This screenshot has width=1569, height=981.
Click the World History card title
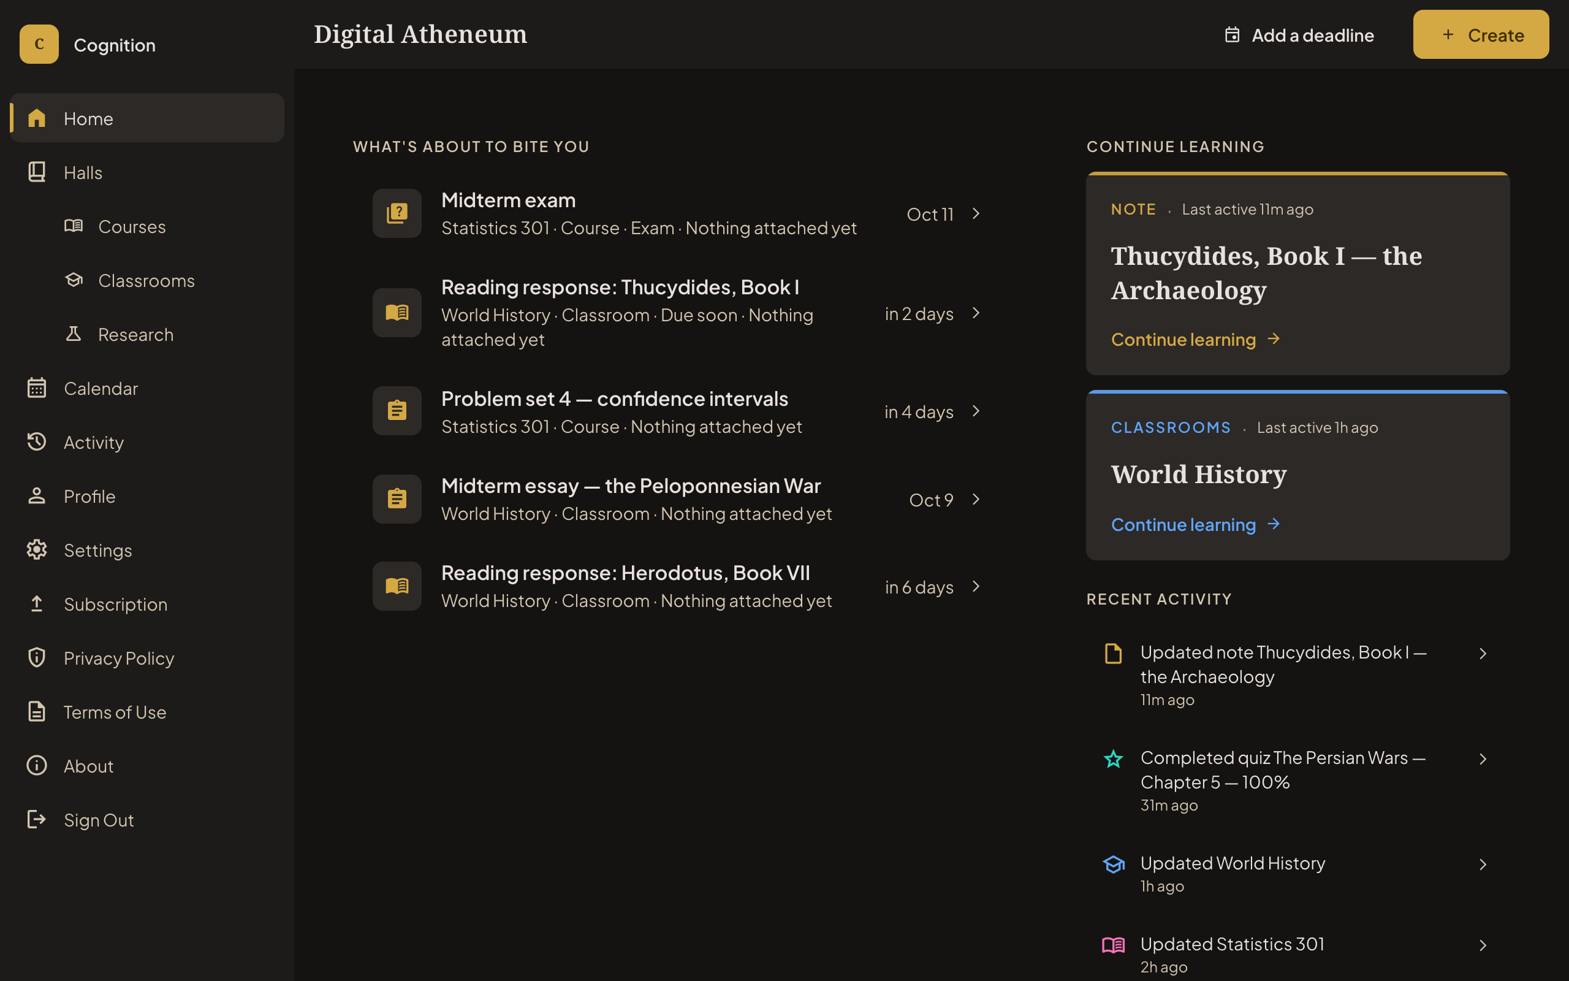click(1199, 475)
